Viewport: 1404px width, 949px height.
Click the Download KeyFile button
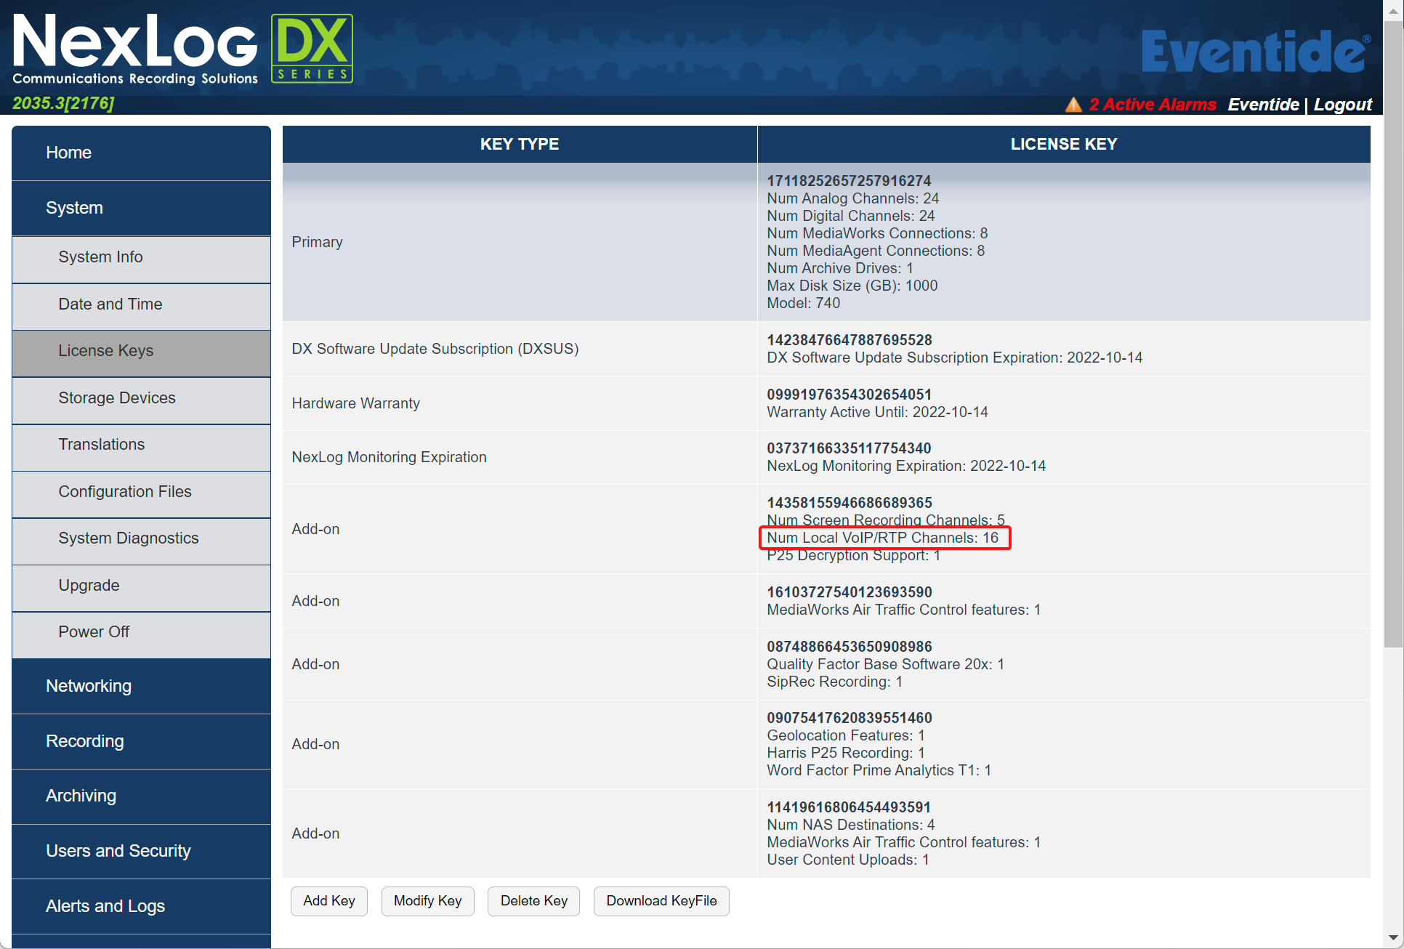coord(661,900)
